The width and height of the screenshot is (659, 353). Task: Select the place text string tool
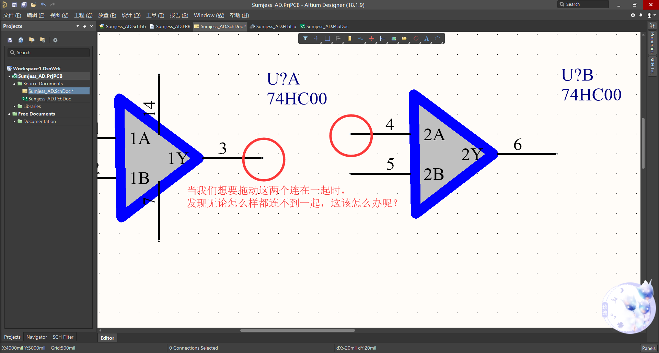[x=427, y=38]
